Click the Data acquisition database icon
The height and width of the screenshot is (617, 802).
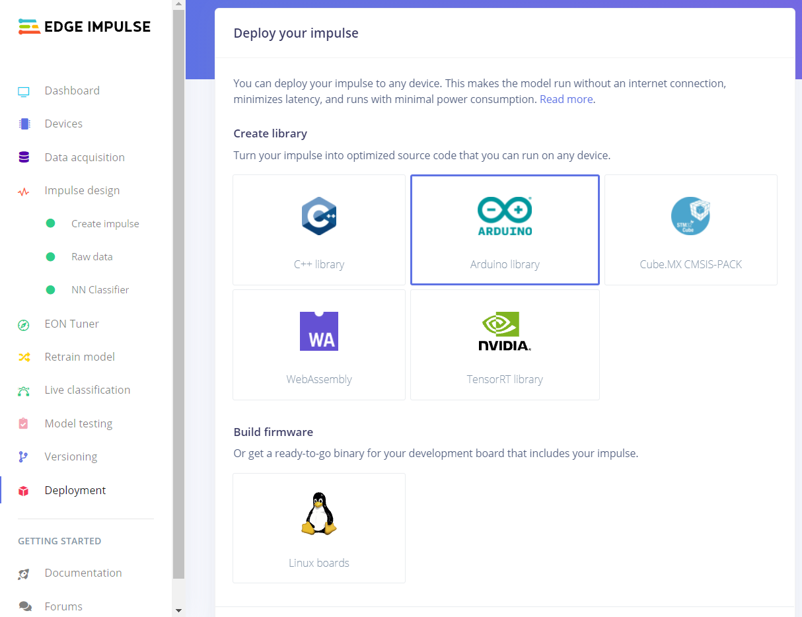(24, 157)
